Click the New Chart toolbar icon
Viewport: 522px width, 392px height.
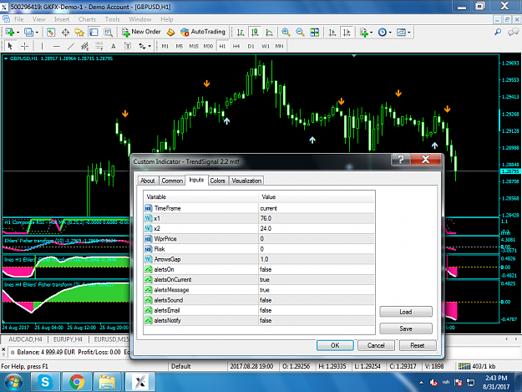coord(9,33)
